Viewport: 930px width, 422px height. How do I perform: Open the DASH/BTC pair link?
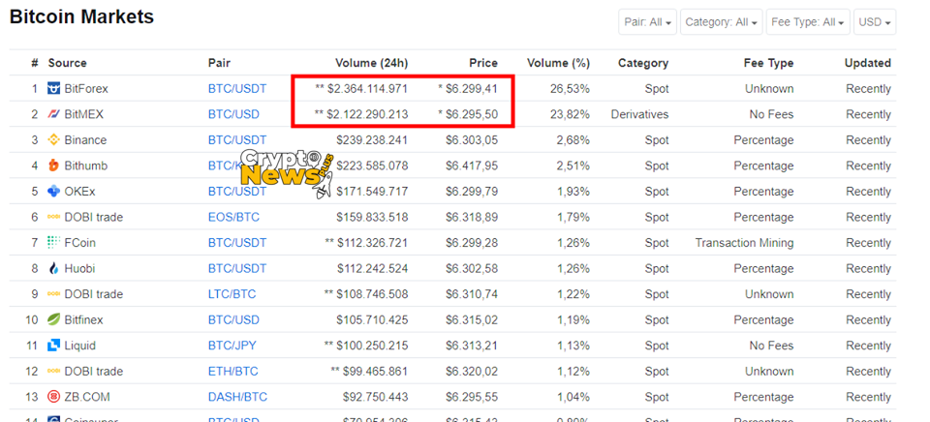point(238,397)
